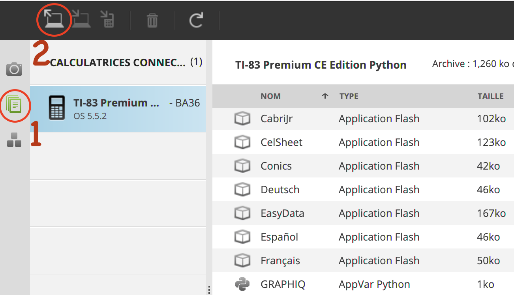Click the Deutsch app cube icon
The width and height of the screenshot is (514, 295).
pos(242,190)
